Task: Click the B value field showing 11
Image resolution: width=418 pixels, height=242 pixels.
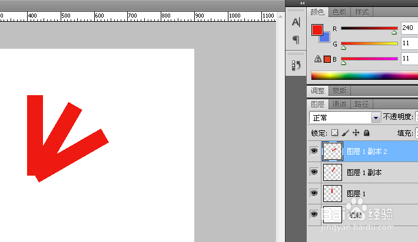Action: (x=410, y=58)
